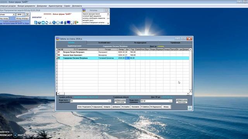Open the Адміністратор menu
This screenshot has height=139, width=248.
55,6
